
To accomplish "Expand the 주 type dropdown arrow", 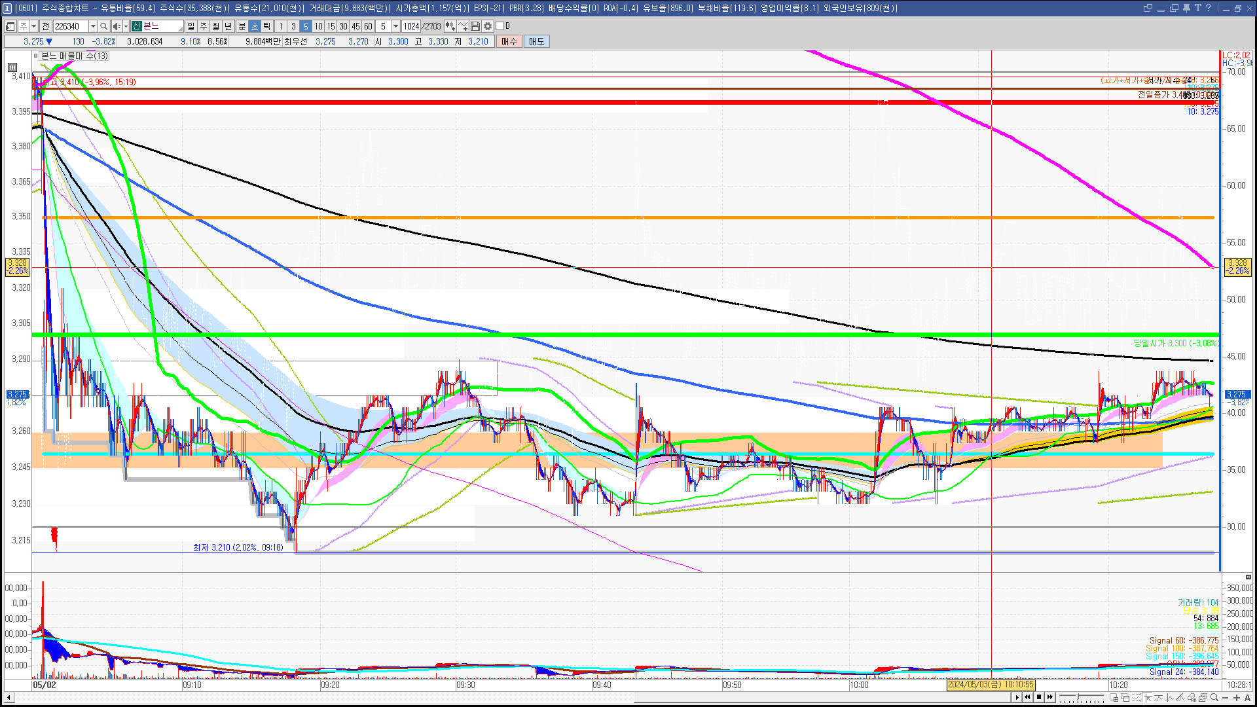I will point(33,26).
